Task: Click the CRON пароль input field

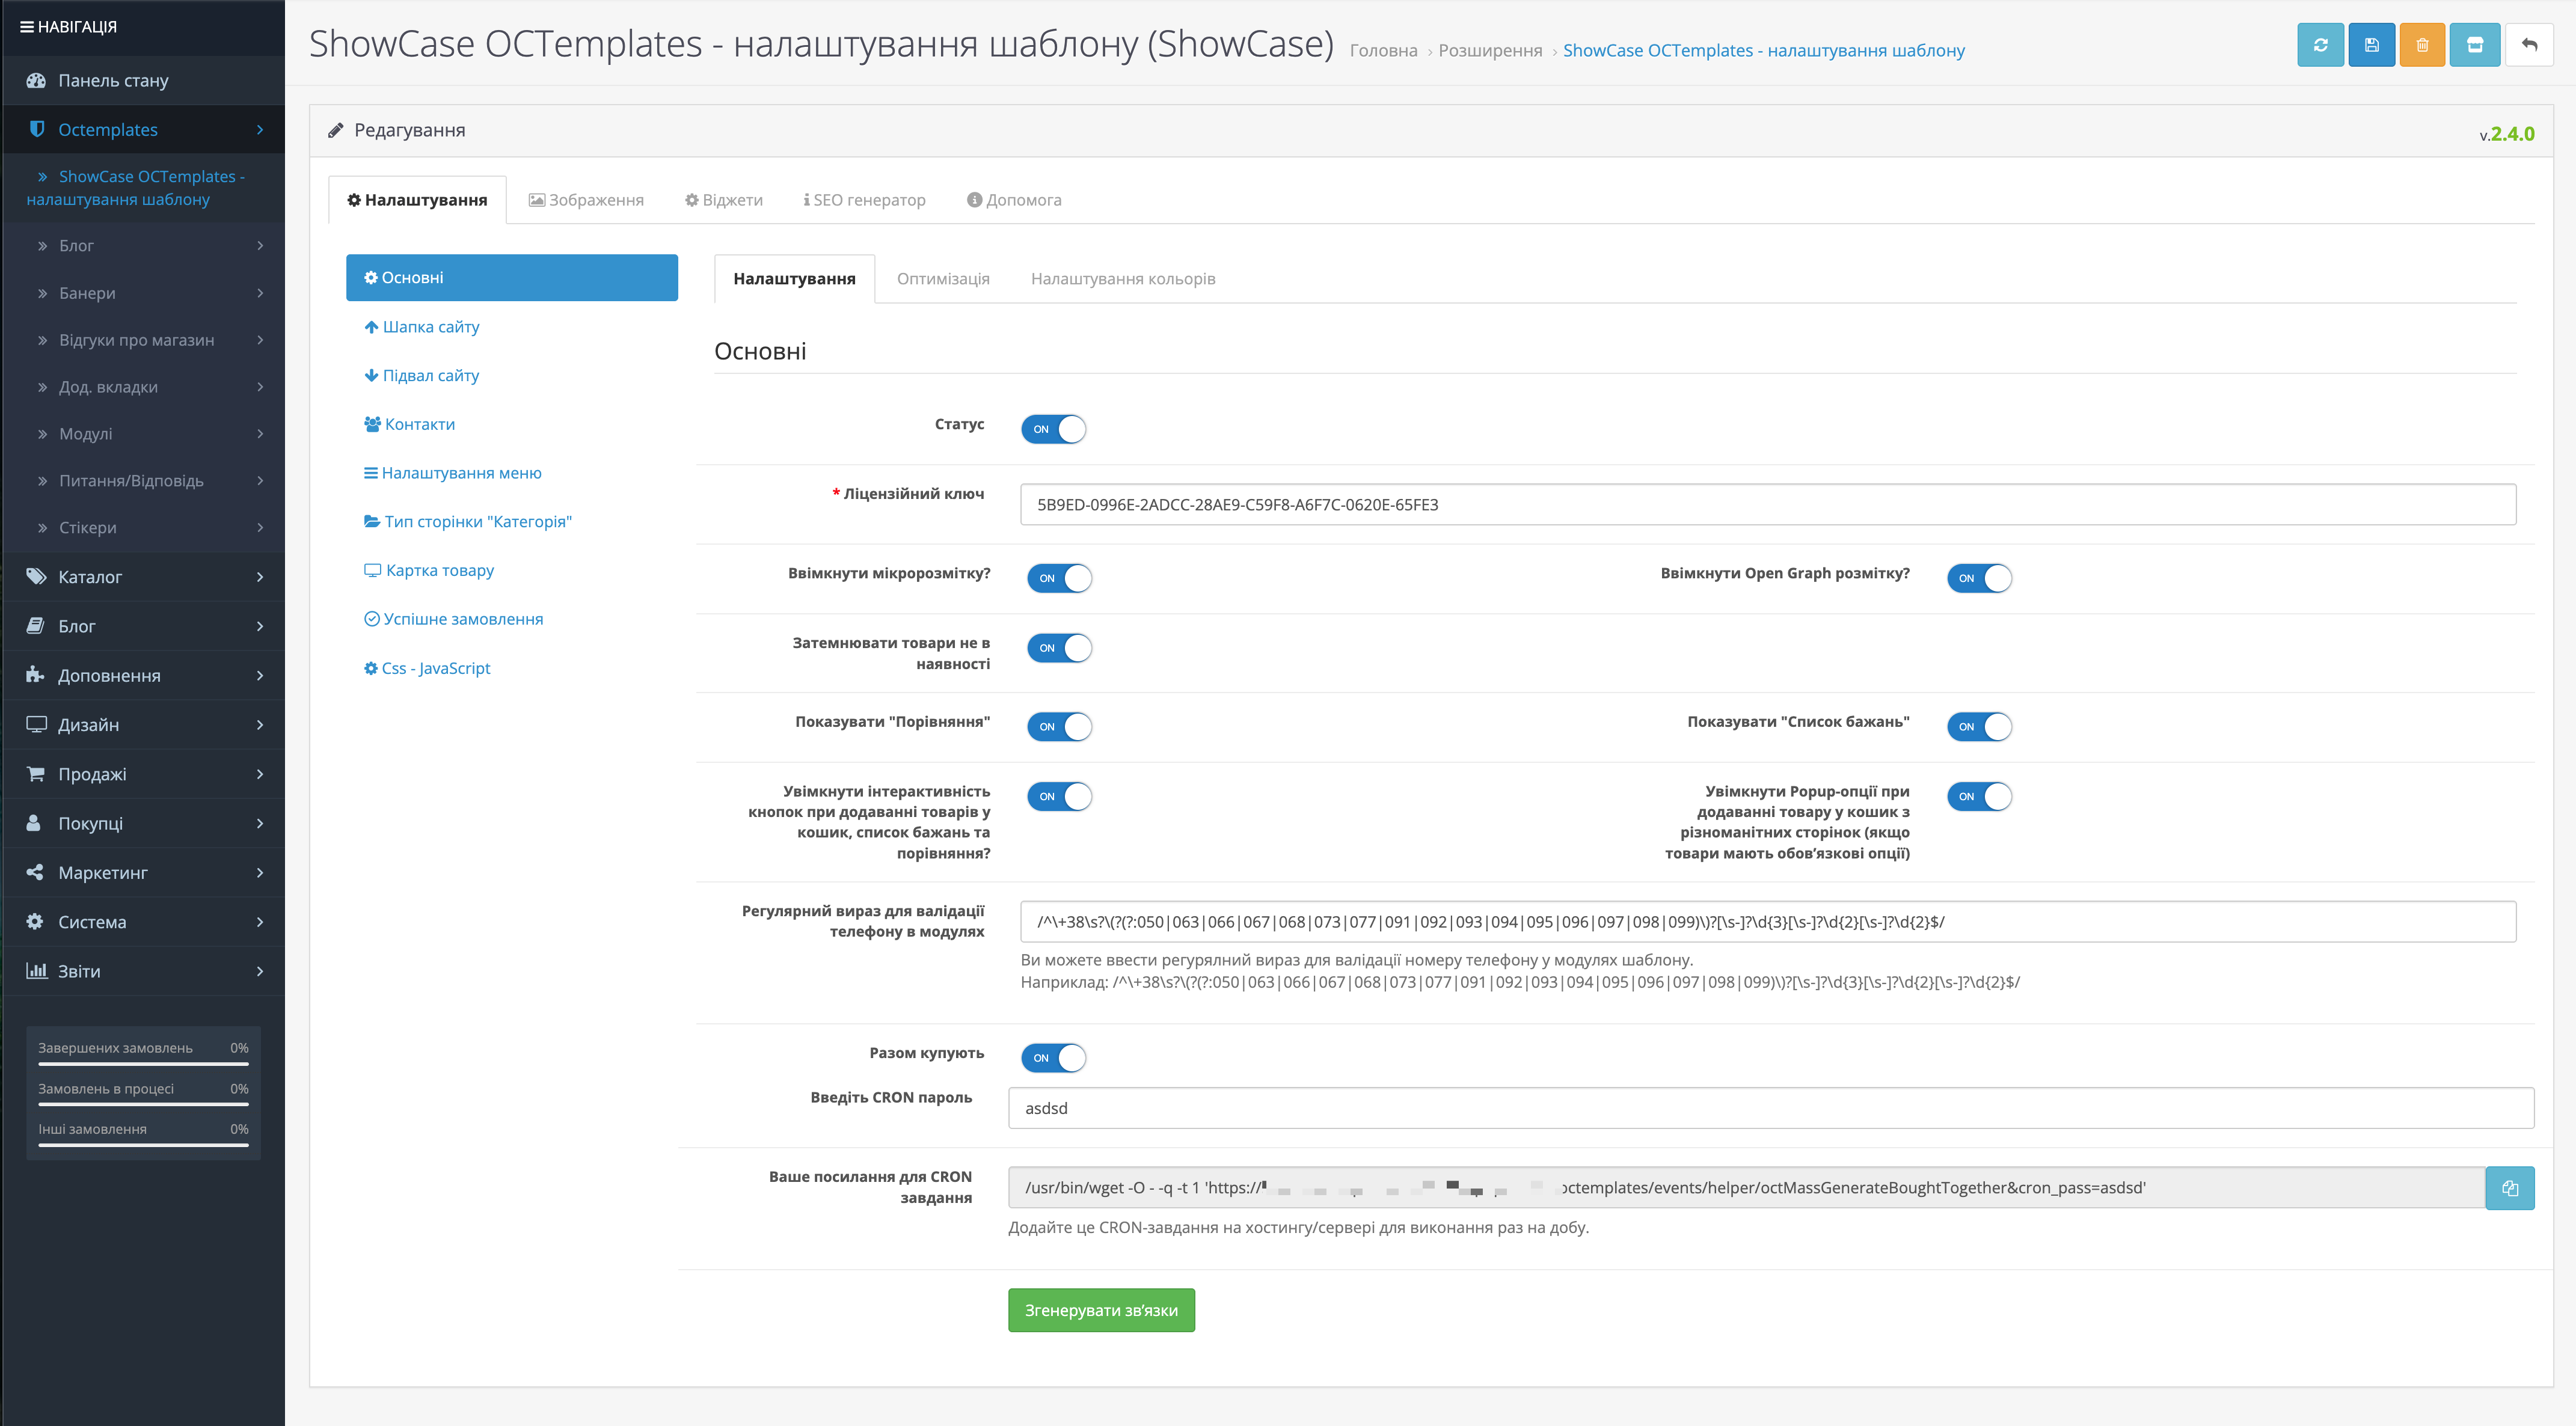Action: click(x=1771, y=1108)
